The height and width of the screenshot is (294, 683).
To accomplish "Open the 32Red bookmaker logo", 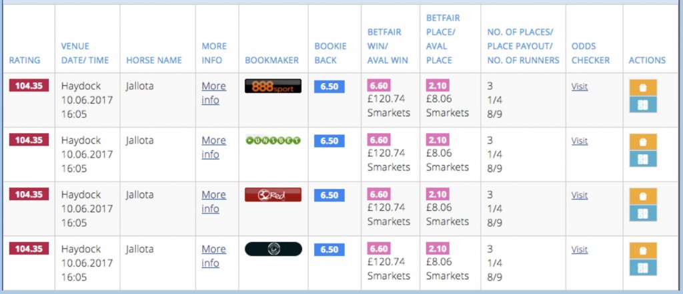I will [273, 194].
